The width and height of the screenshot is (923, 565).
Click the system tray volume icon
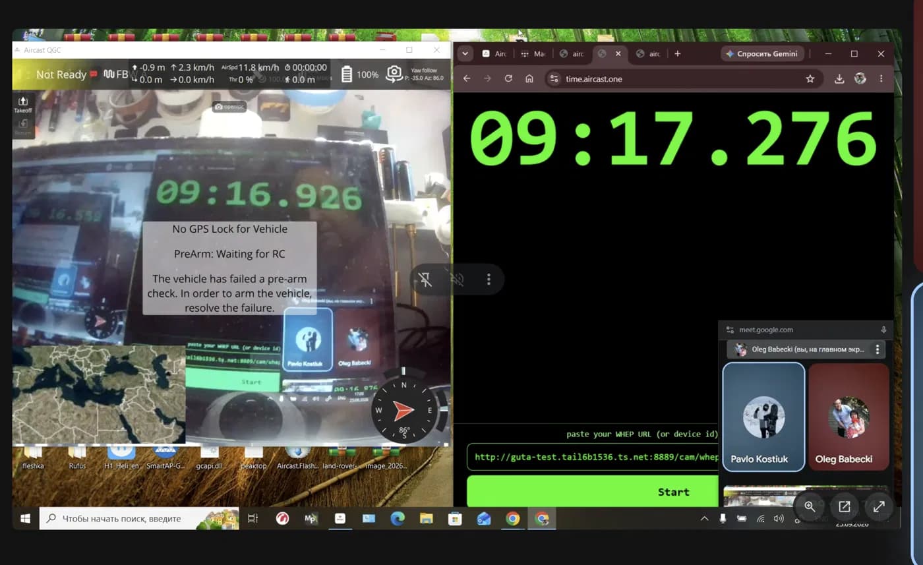point(779,519)
